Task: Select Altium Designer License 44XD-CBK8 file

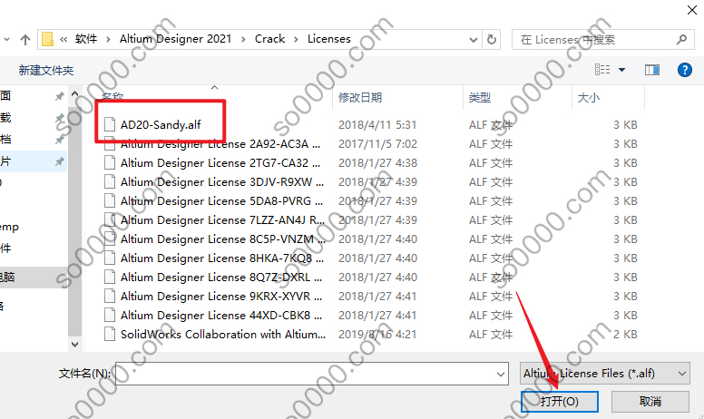Action: pos(220,316)
